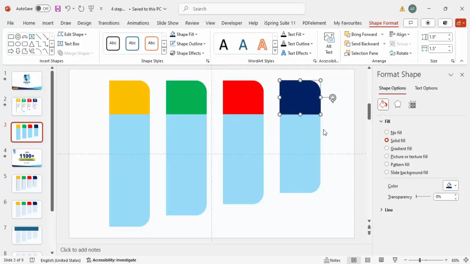
Task: Click Accessibility: Investigate in status bar
Action: click(111, 260)
